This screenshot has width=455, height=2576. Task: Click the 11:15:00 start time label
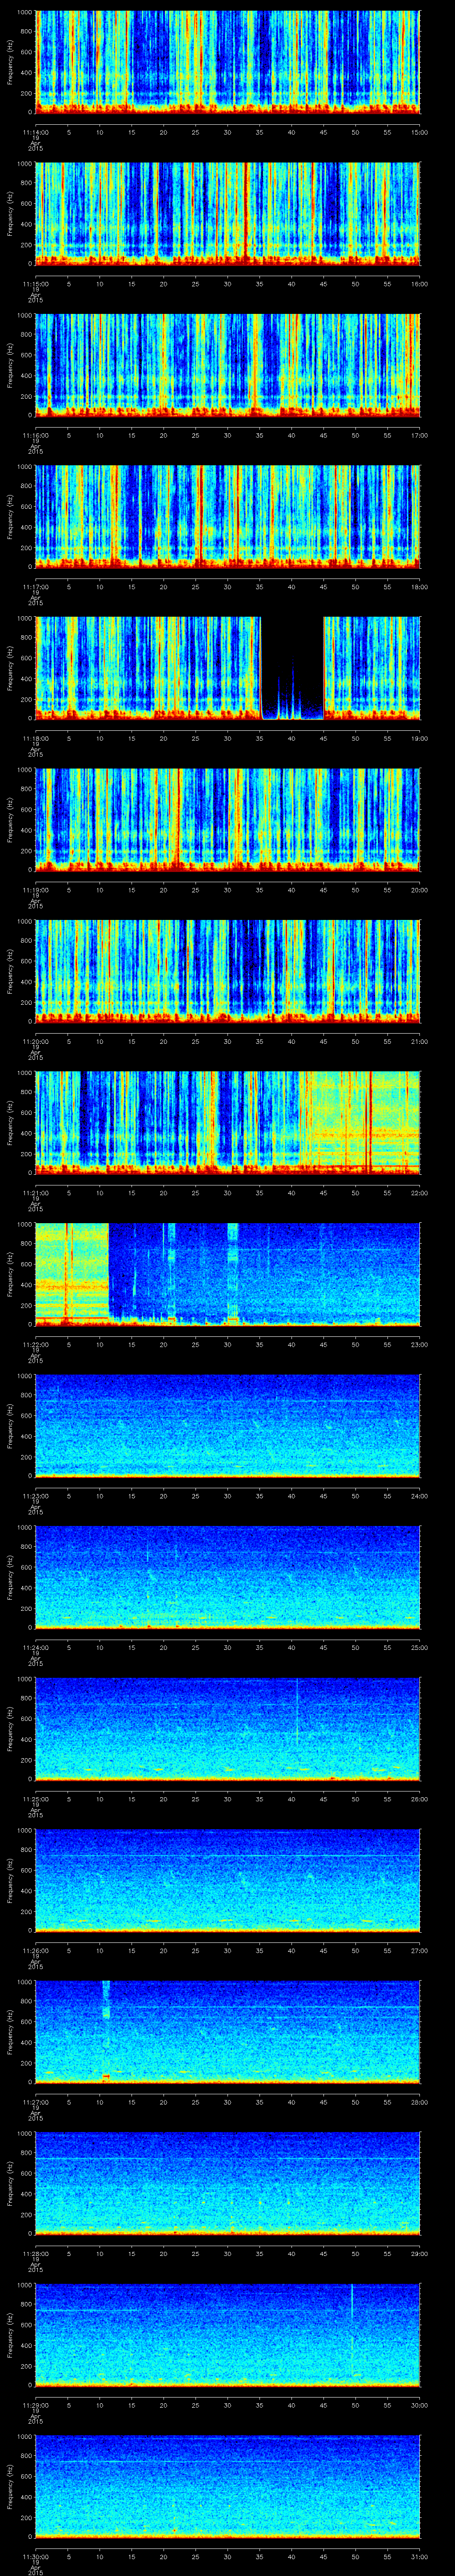35,284
